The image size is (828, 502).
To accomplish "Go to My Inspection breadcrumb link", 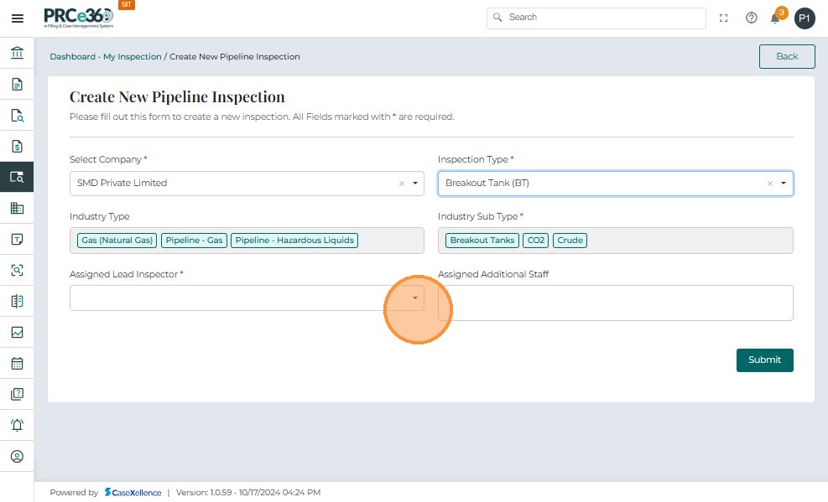I will click(132, 56).
